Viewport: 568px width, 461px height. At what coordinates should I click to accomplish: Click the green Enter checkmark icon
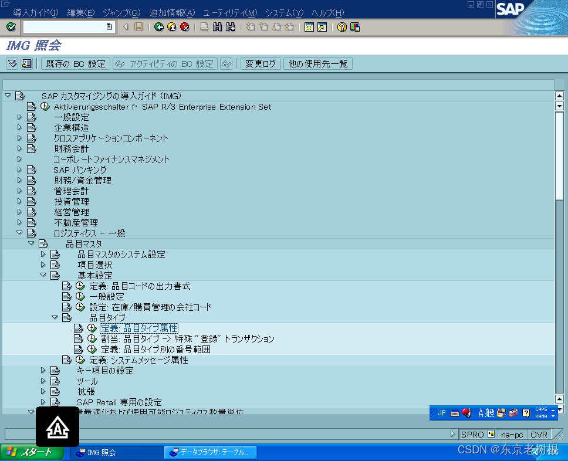11,27
